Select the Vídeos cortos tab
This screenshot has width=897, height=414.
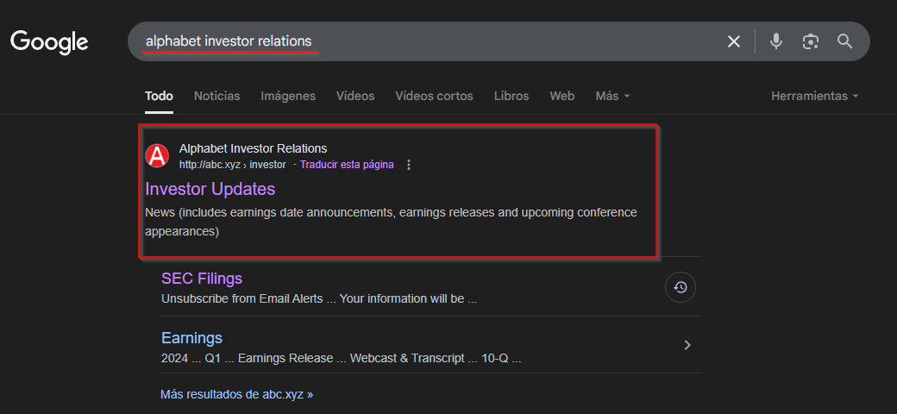pyautogui.click(x=434, y=96)
